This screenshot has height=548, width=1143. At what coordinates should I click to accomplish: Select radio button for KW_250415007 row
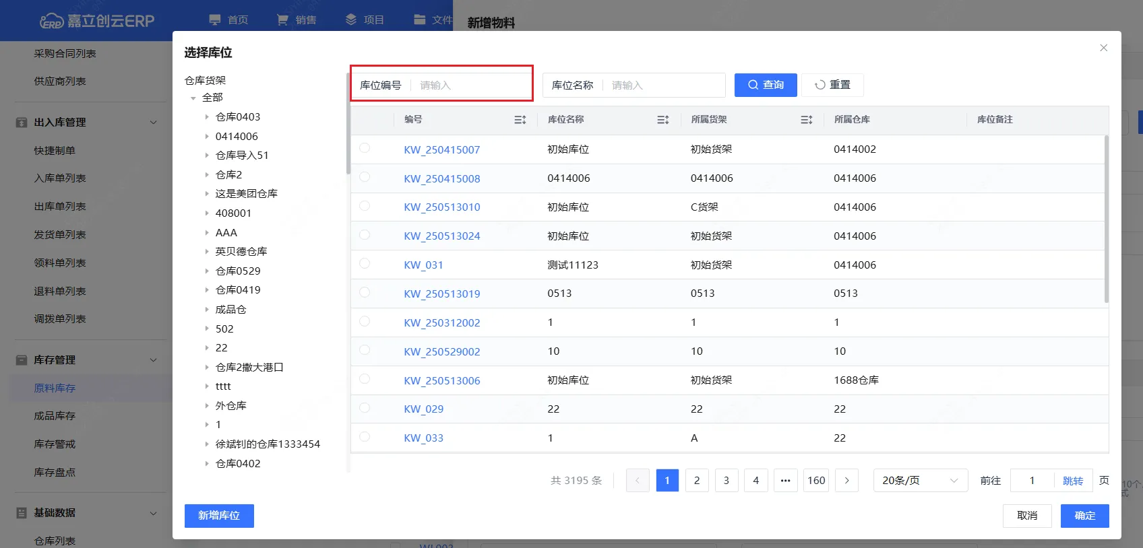point(365,148)
